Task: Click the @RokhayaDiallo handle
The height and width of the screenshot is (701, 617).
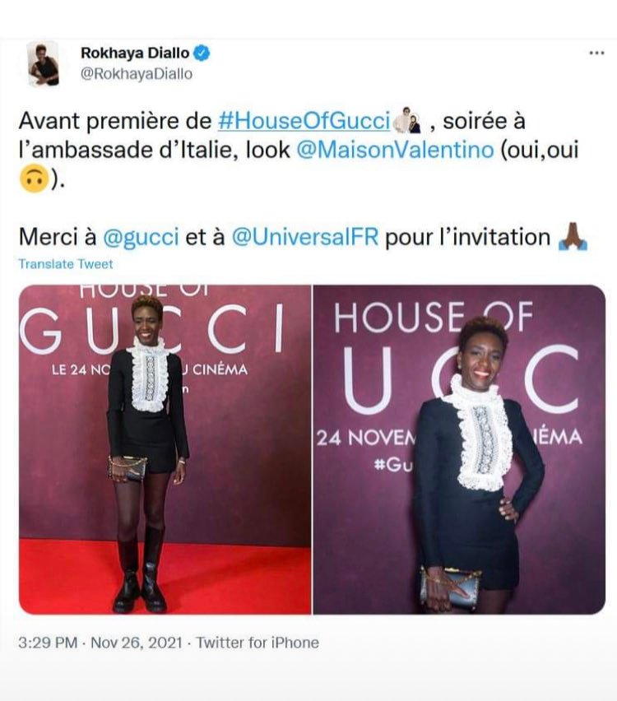Action: pyautogui.click(x=137, y=74)
